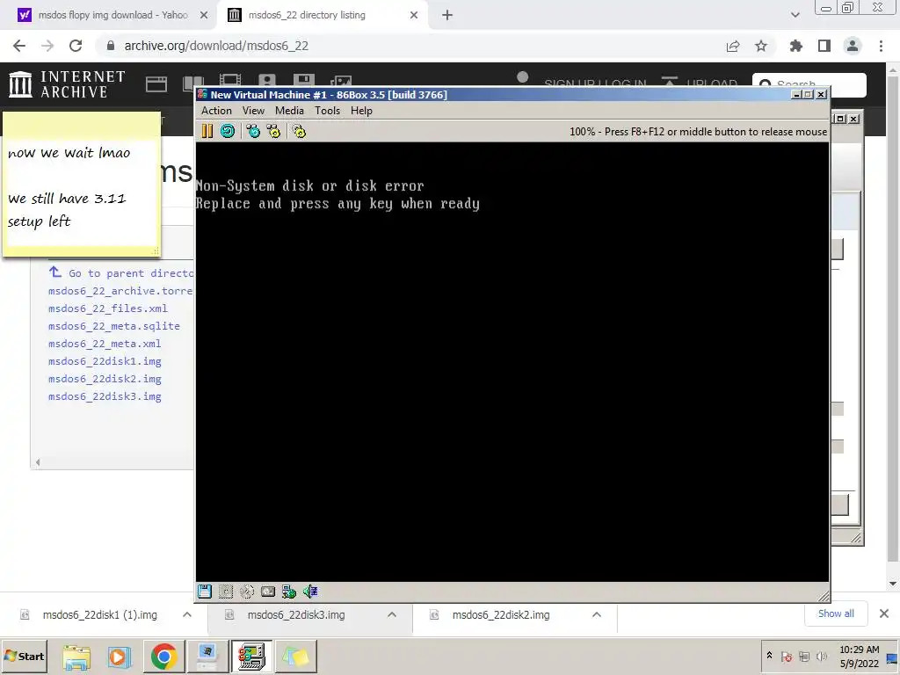Screen dimensions: 900x675
Task: Open the 86Box settings toolbar icon
Action: (299, 132)
